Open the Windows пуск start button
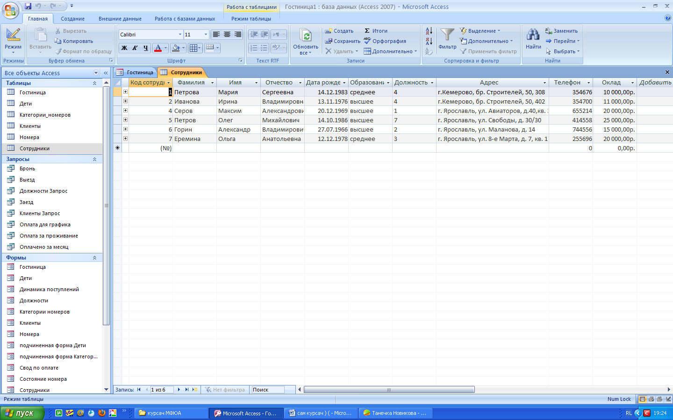The width and height of the screenshot is (673, 420). 22,413
